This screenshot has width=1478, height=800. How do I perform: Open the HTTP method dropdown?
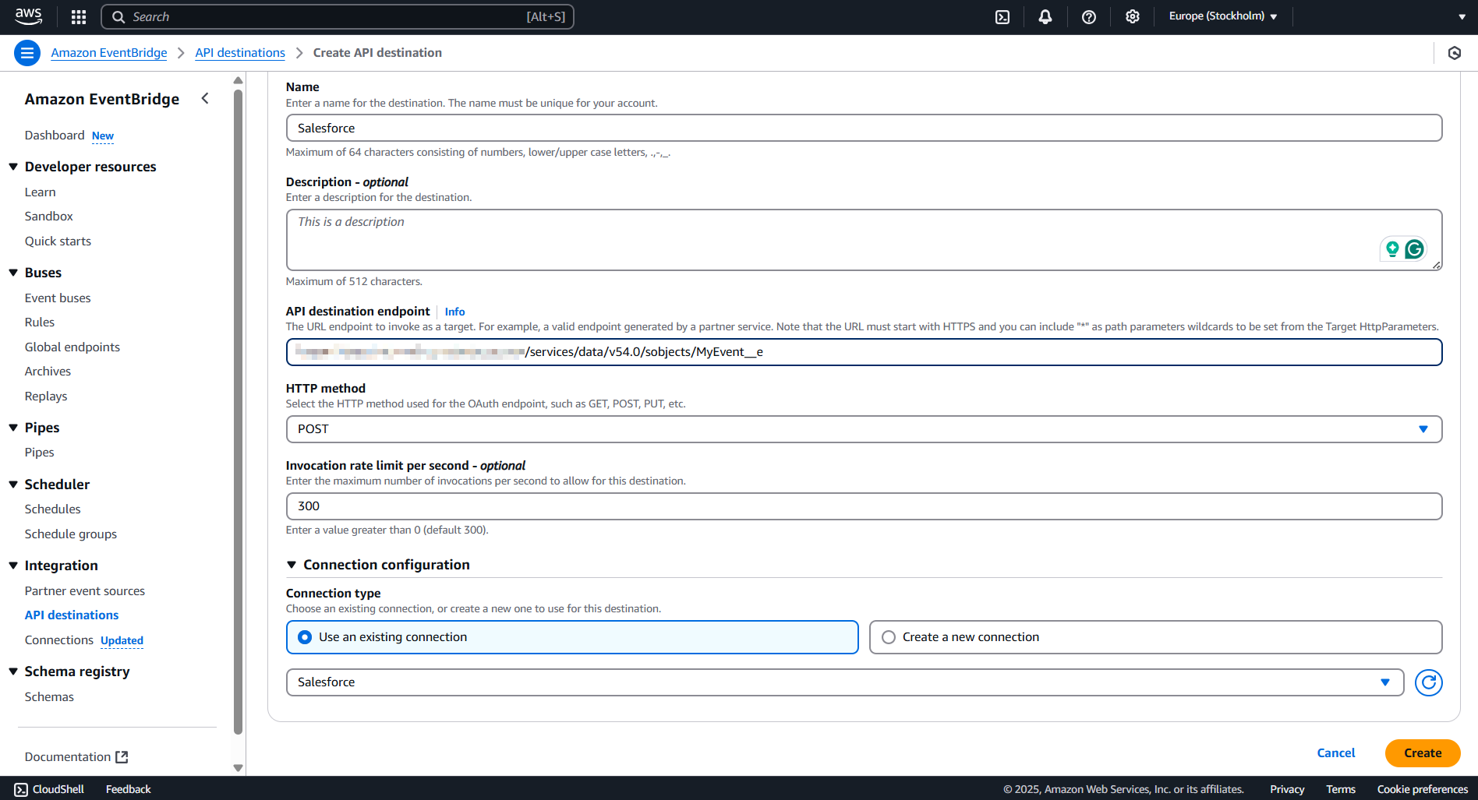coord(863,429)
